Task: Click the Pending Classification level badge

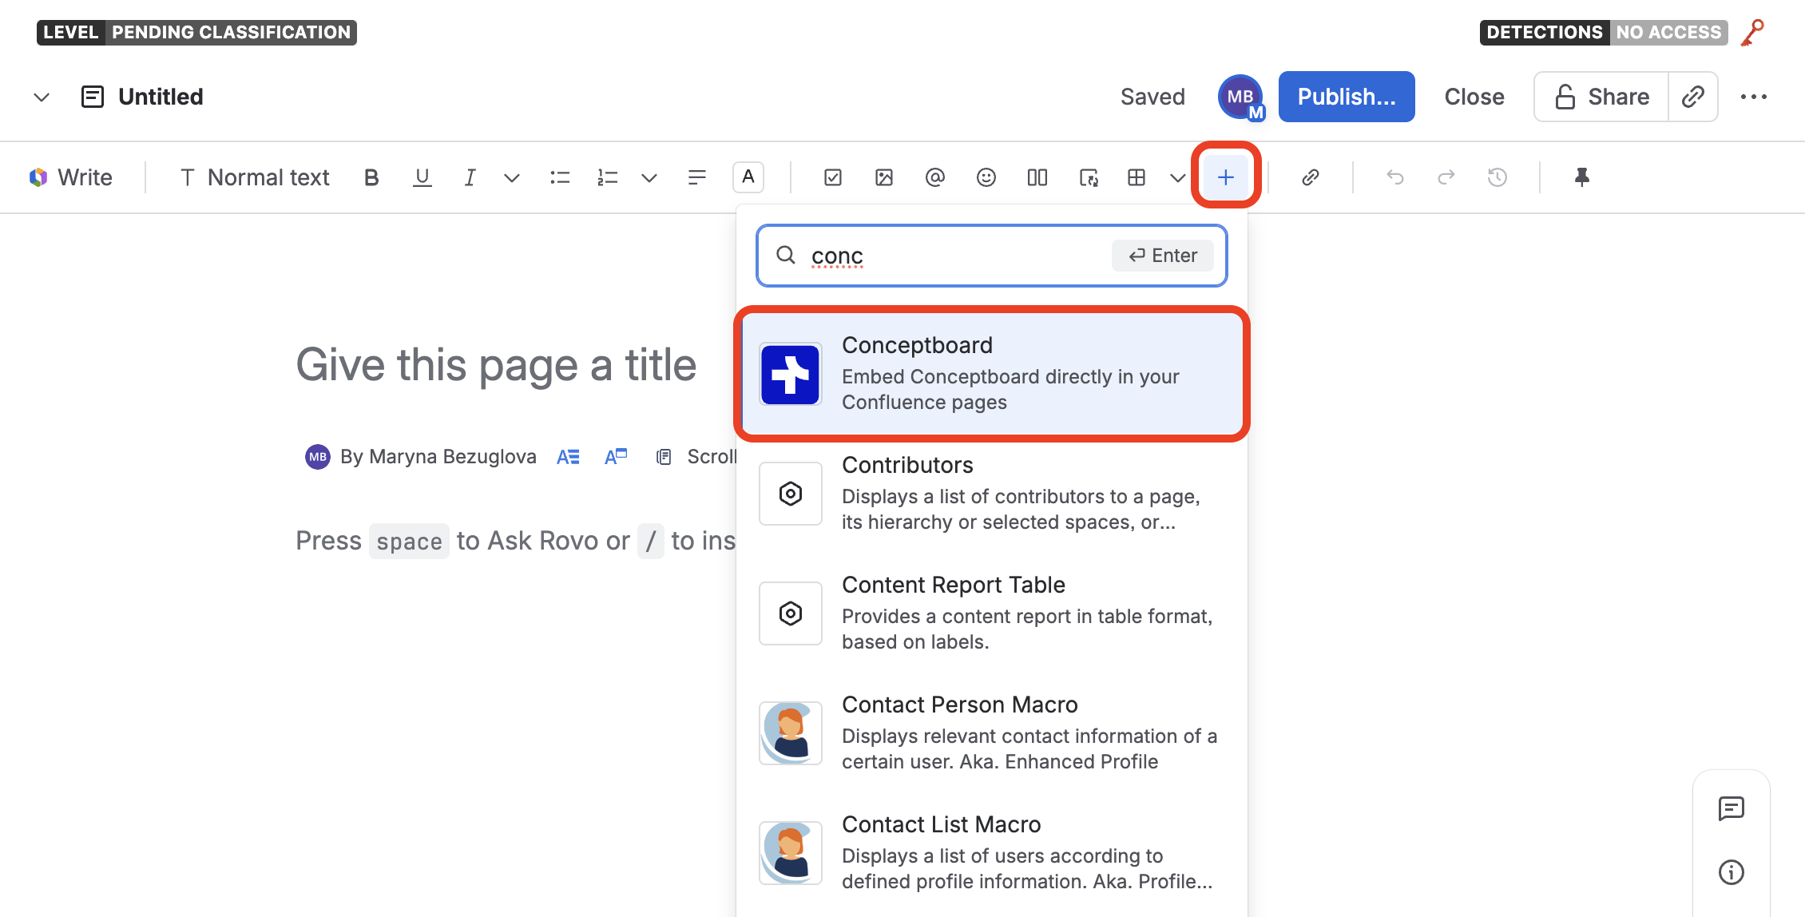Action: point(196,32)
